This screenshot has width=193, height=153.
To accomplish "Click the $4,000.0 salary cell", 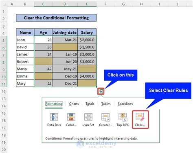I will click(87, 76).
